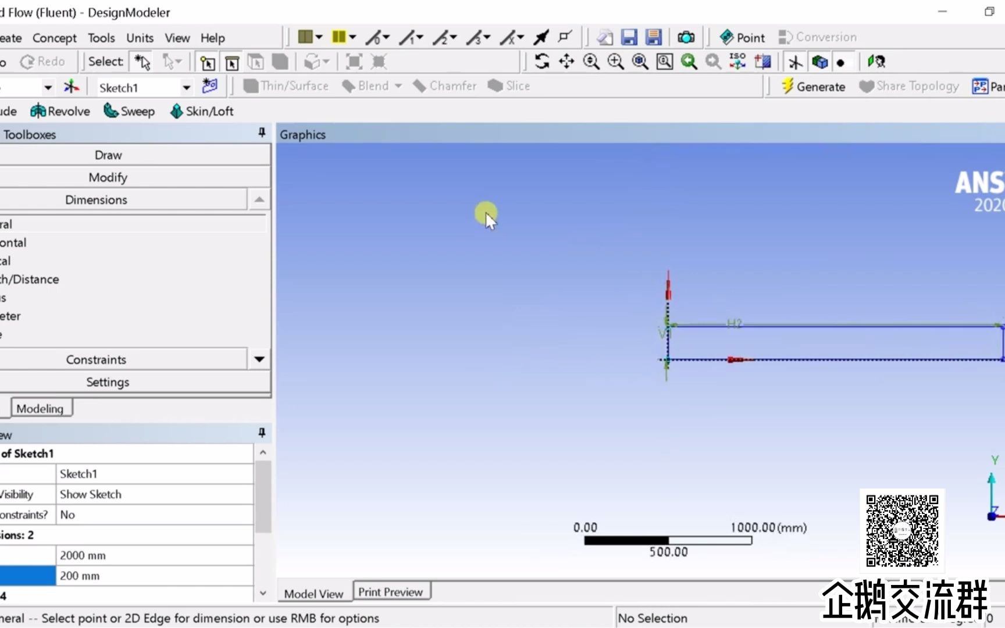Click the 2000 mm dimension field
The height and width of the screenshot is (628, 1005).
[155, 555]
